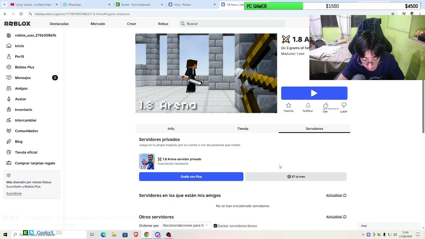425x239 pixels.
Task: Click the volume icon in system tray
Action: pos(396,235)
